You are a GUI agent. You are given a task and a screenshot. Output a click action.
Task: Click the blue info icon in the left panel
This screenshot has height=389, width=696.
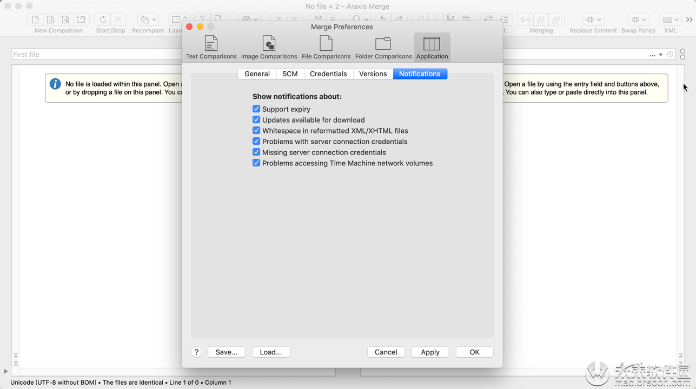click(55, 84)
